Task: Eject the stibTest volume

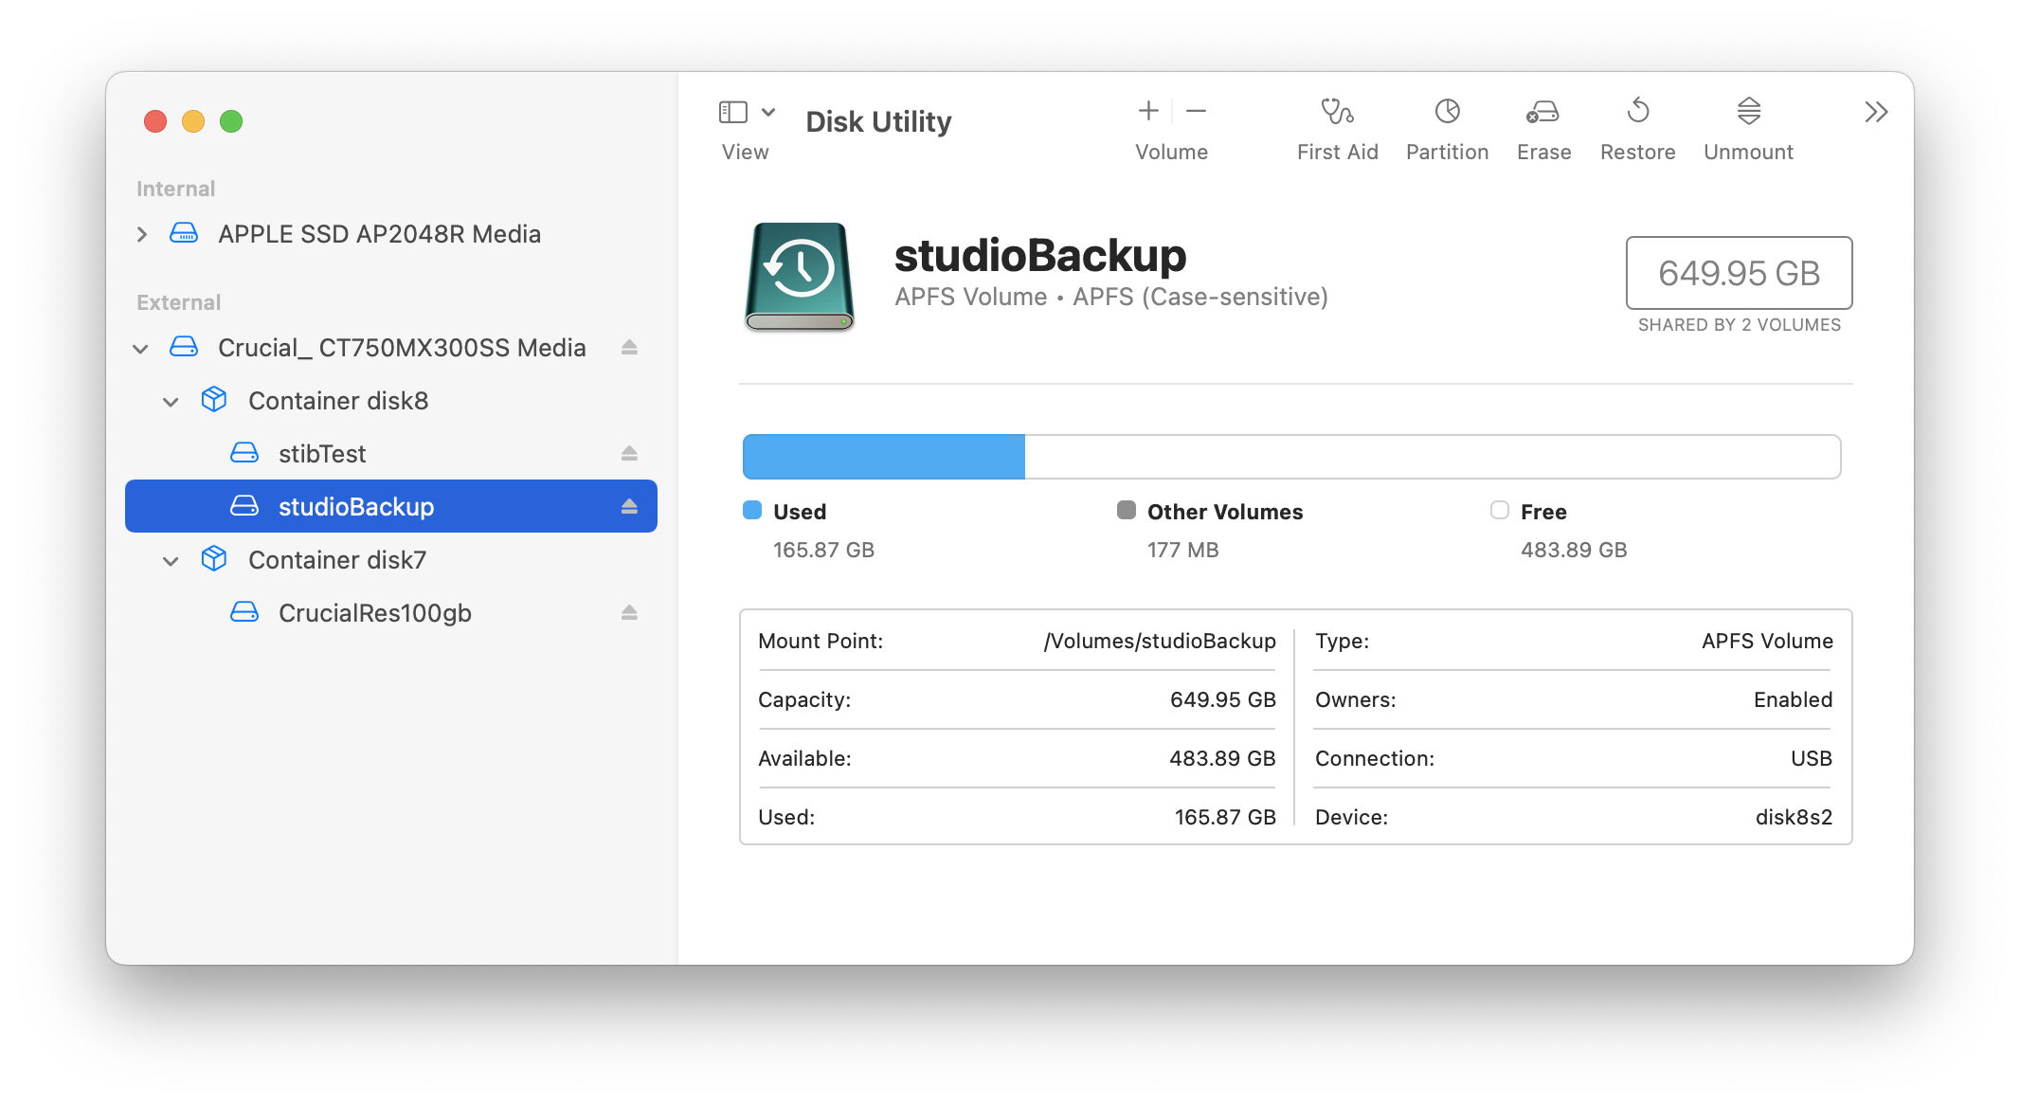Action: point(628,453)
